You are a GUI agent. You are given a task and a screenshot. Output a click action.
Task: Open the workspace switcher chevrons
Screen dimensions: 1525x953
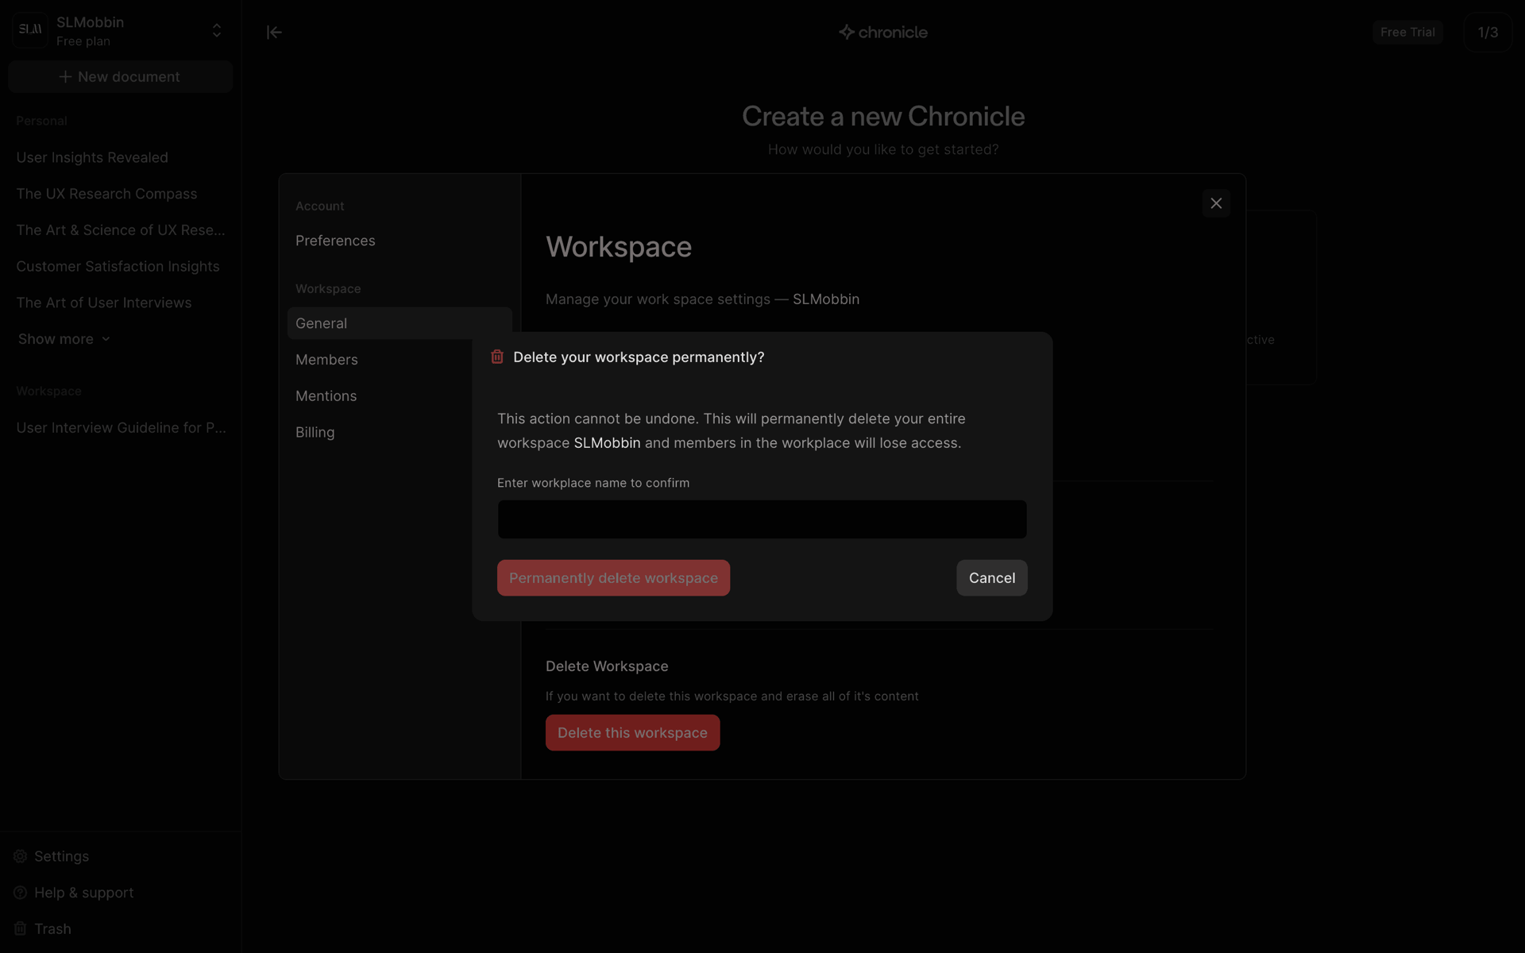pyautogui.click(x=217, y=31)
